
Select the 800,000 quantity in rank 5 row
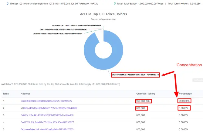(140, 129)
